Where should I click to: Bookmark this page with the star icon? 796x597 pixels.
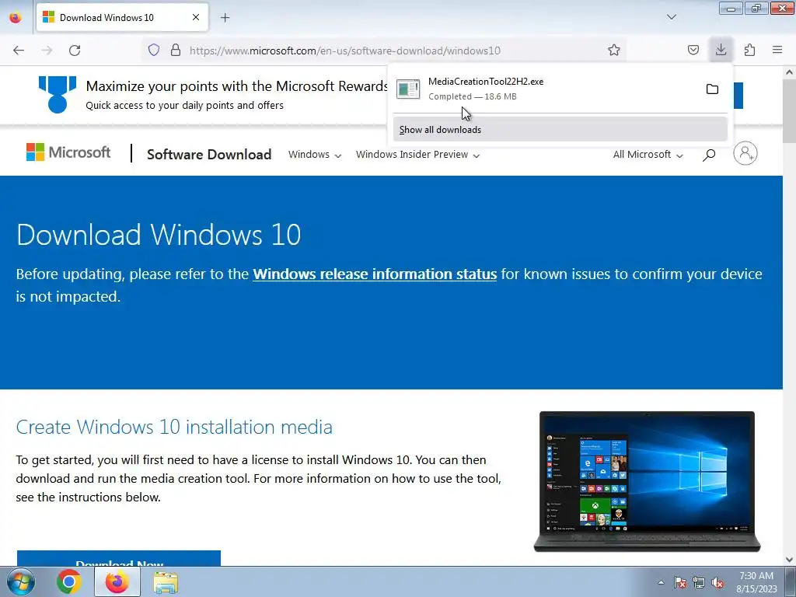tap(614, 50)
